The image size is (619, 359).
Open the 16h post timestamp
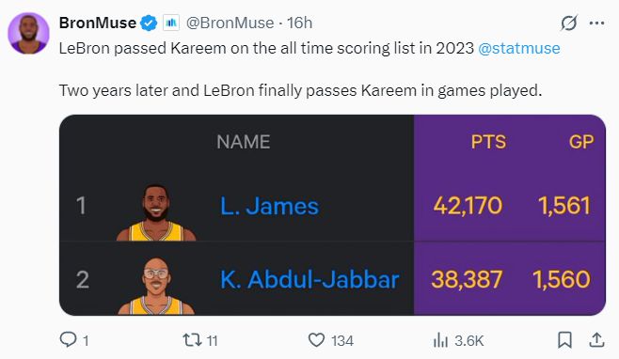pos(299,23)
